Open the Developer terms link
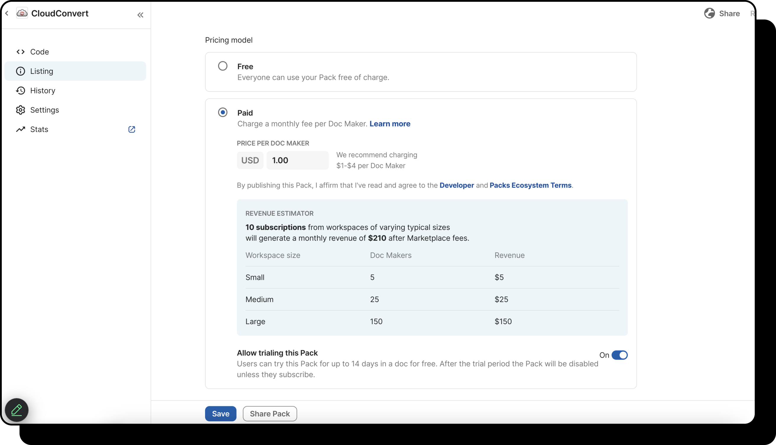 457,185
